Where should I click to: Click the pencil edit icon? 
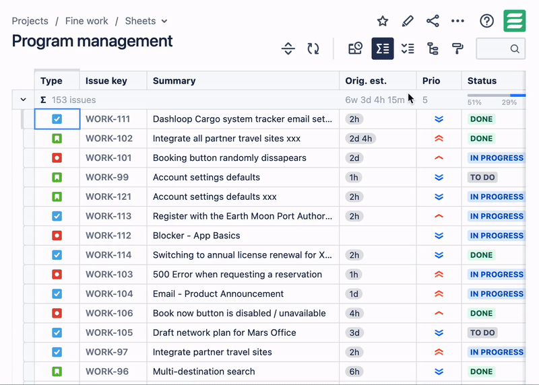[x=408, y=21]
